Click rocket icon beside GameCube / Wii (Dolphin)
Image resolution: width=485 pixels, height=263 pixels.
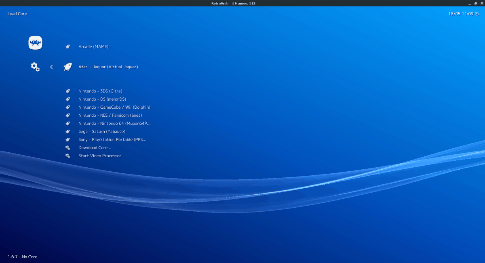(67, 107)
